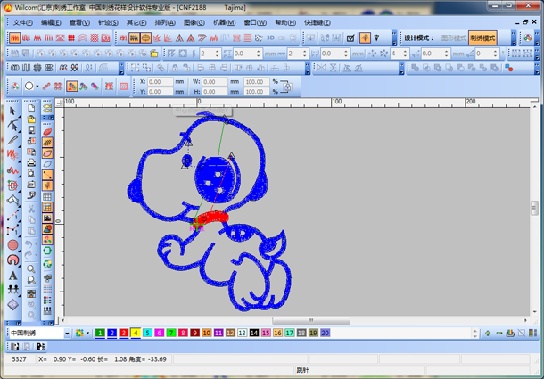Click the X position input field

coord(161,81)
